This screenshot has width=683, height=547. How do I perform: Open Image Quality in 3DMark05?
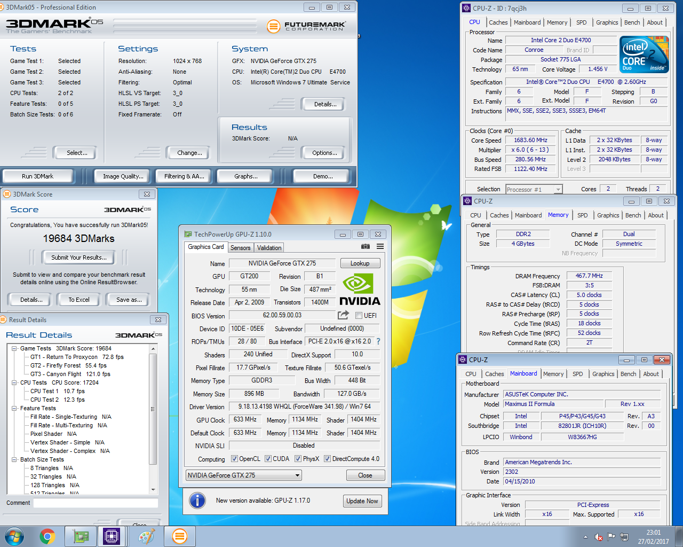tap(123, 176)
